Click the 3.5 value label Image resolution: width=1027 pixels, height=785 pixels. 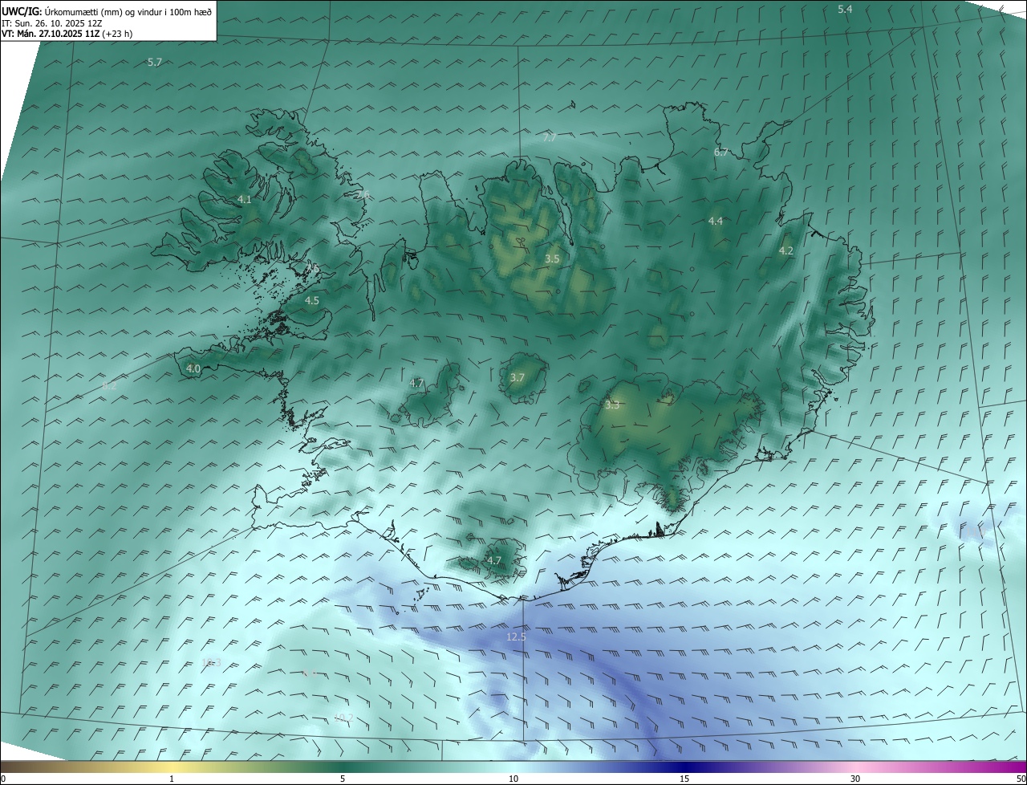pyautogui.click(x=552, y=258)
